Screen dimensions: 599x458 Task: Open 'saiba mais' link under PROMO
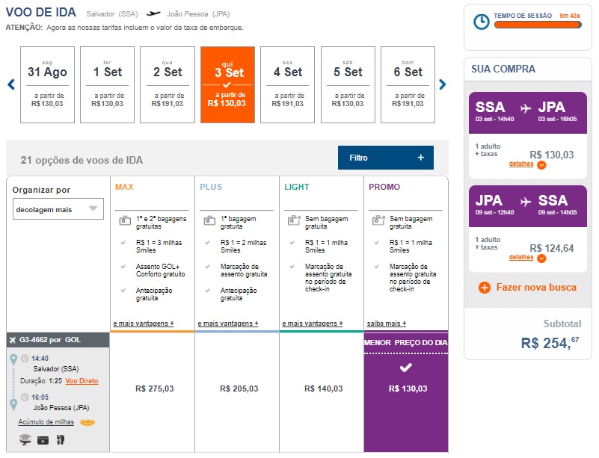[x=387, y=324]
